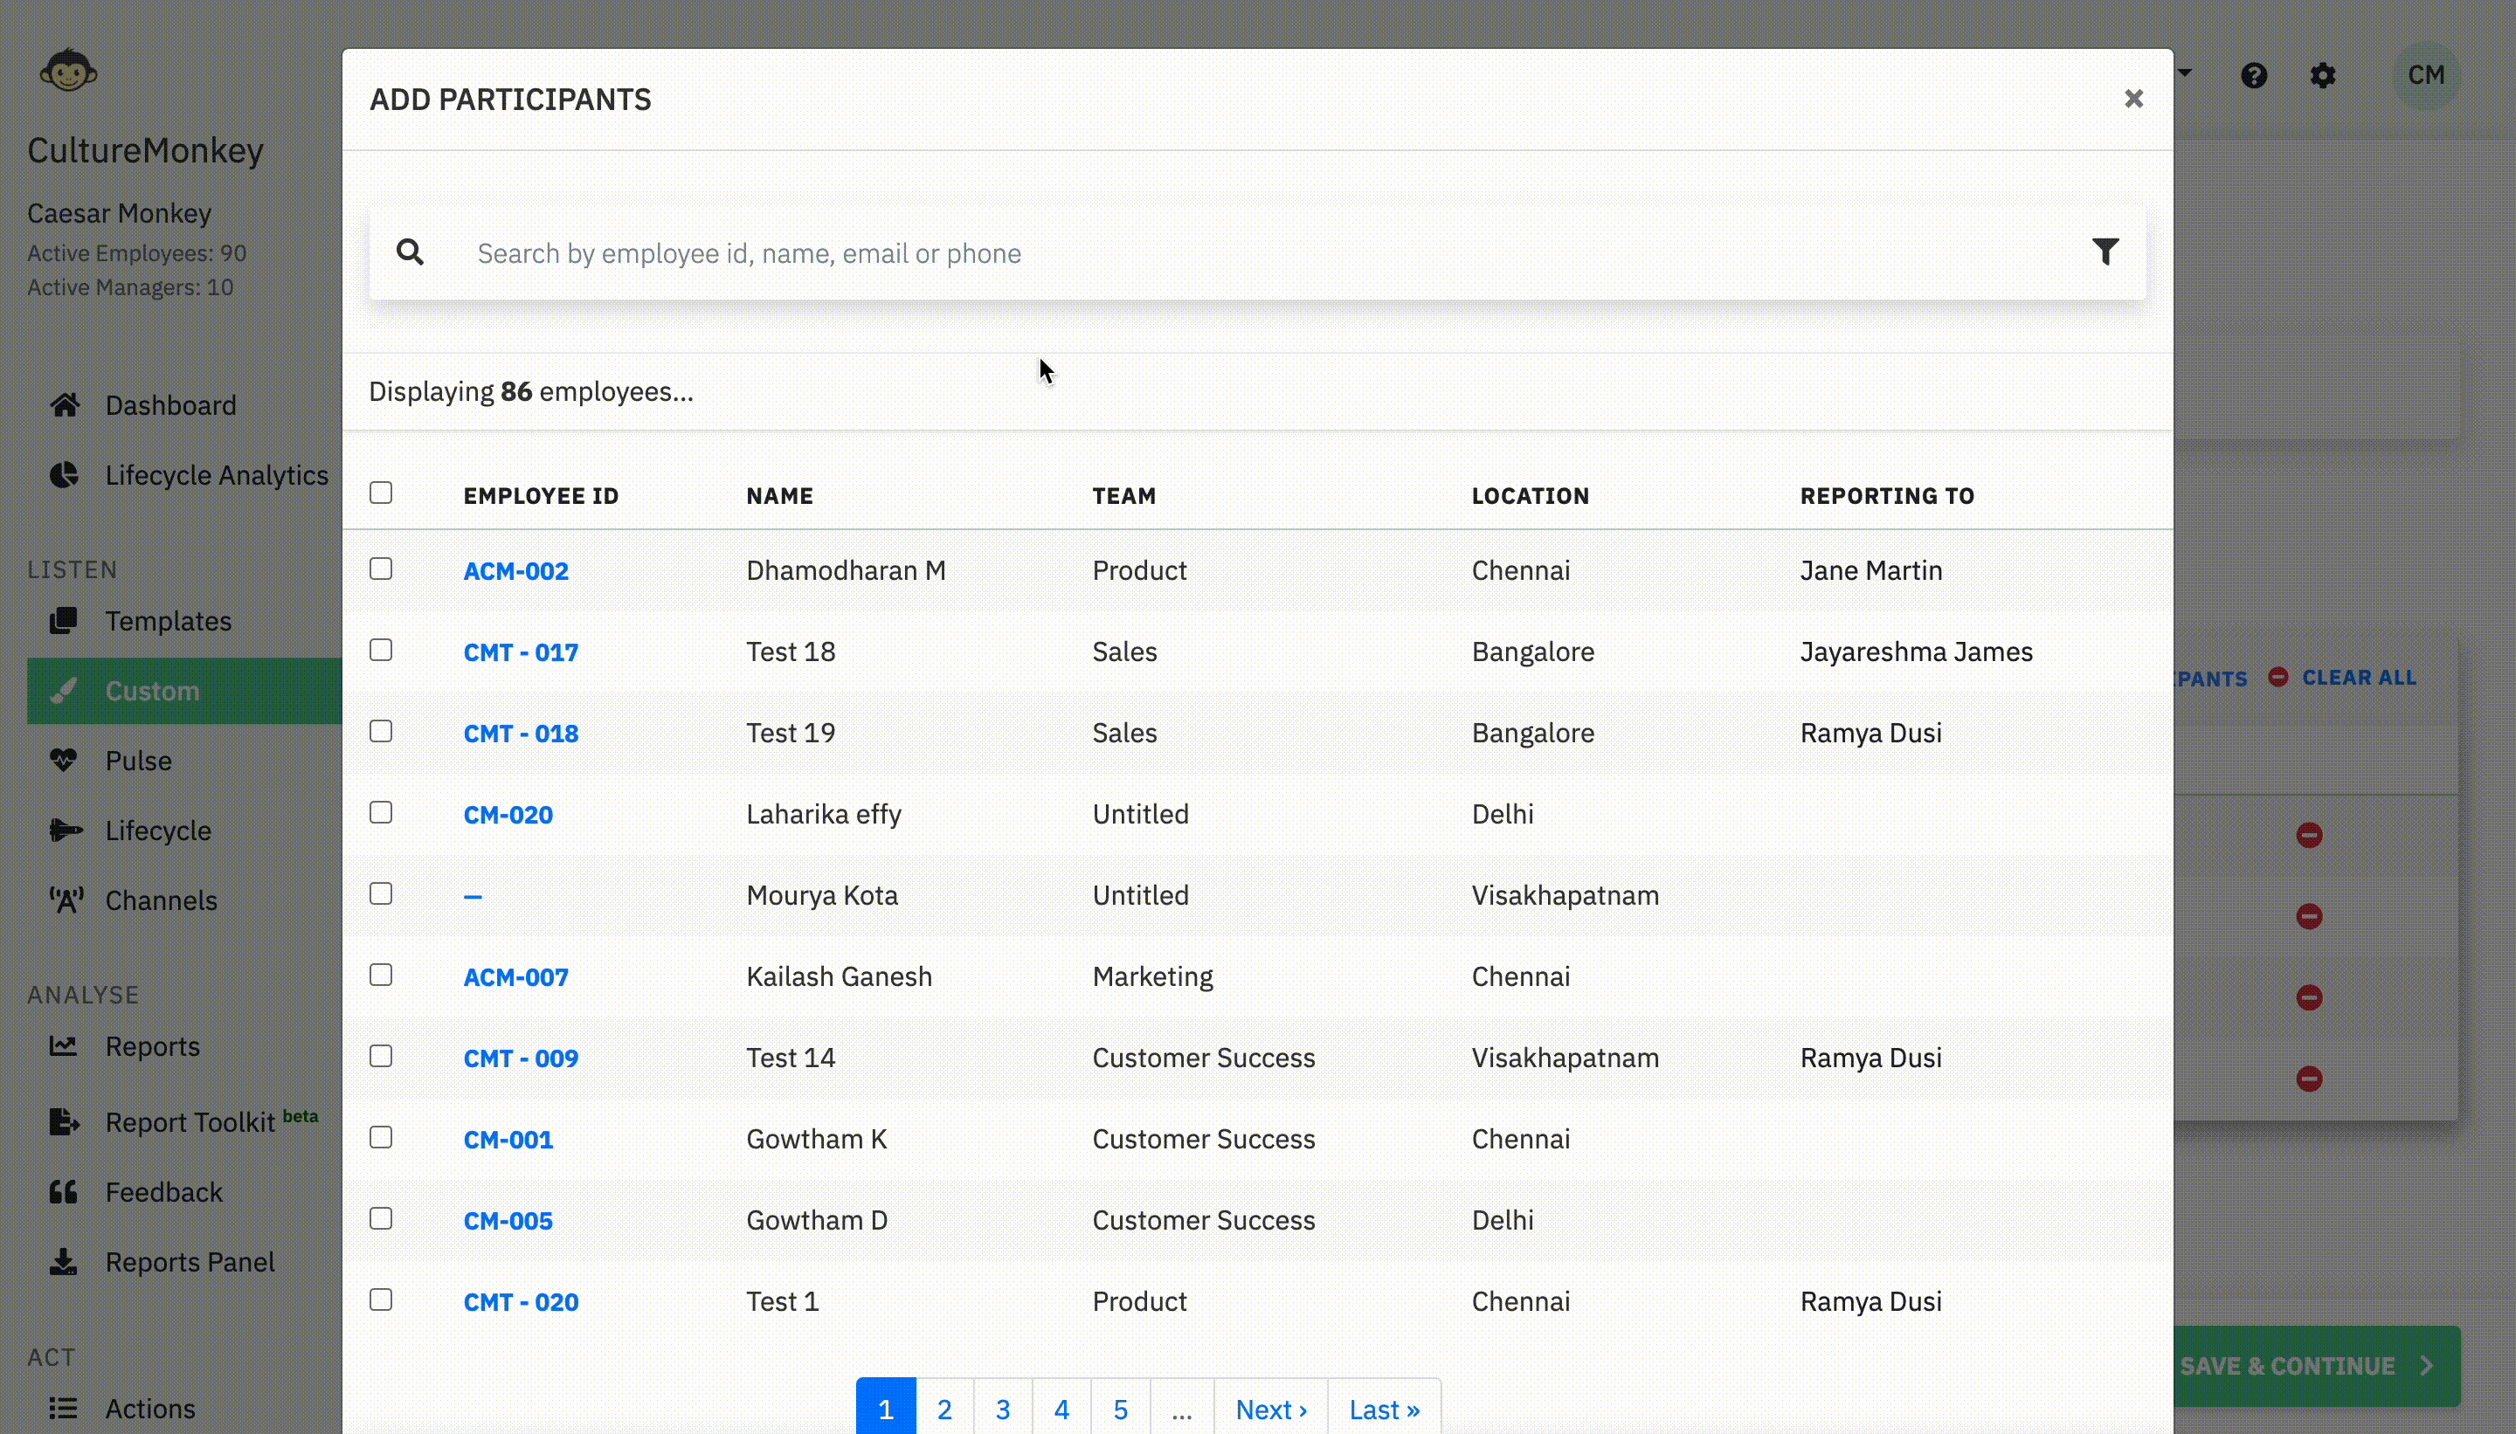Viewport: 2516px width, 1434px height.
Task: Click the Dashboard home icon
Action: [x=65, y=405]
